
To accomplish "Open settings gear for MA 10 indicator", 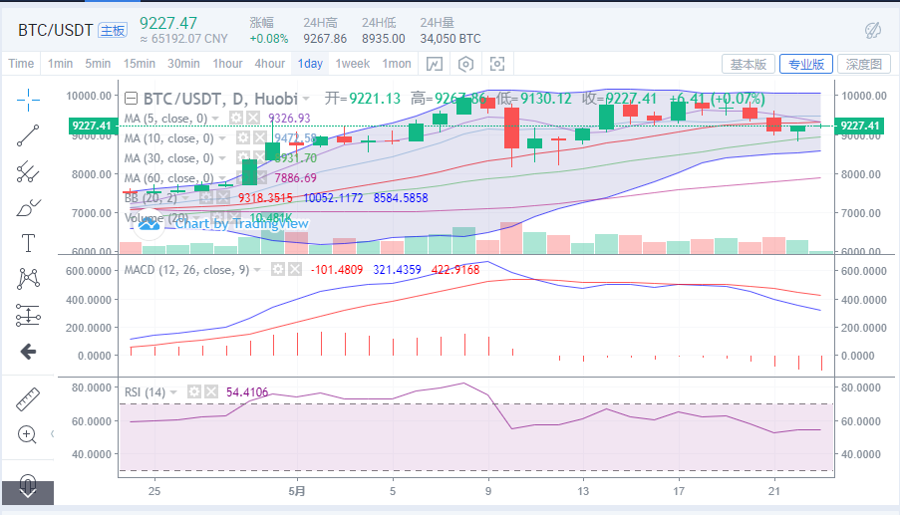I will click(243, 138).
